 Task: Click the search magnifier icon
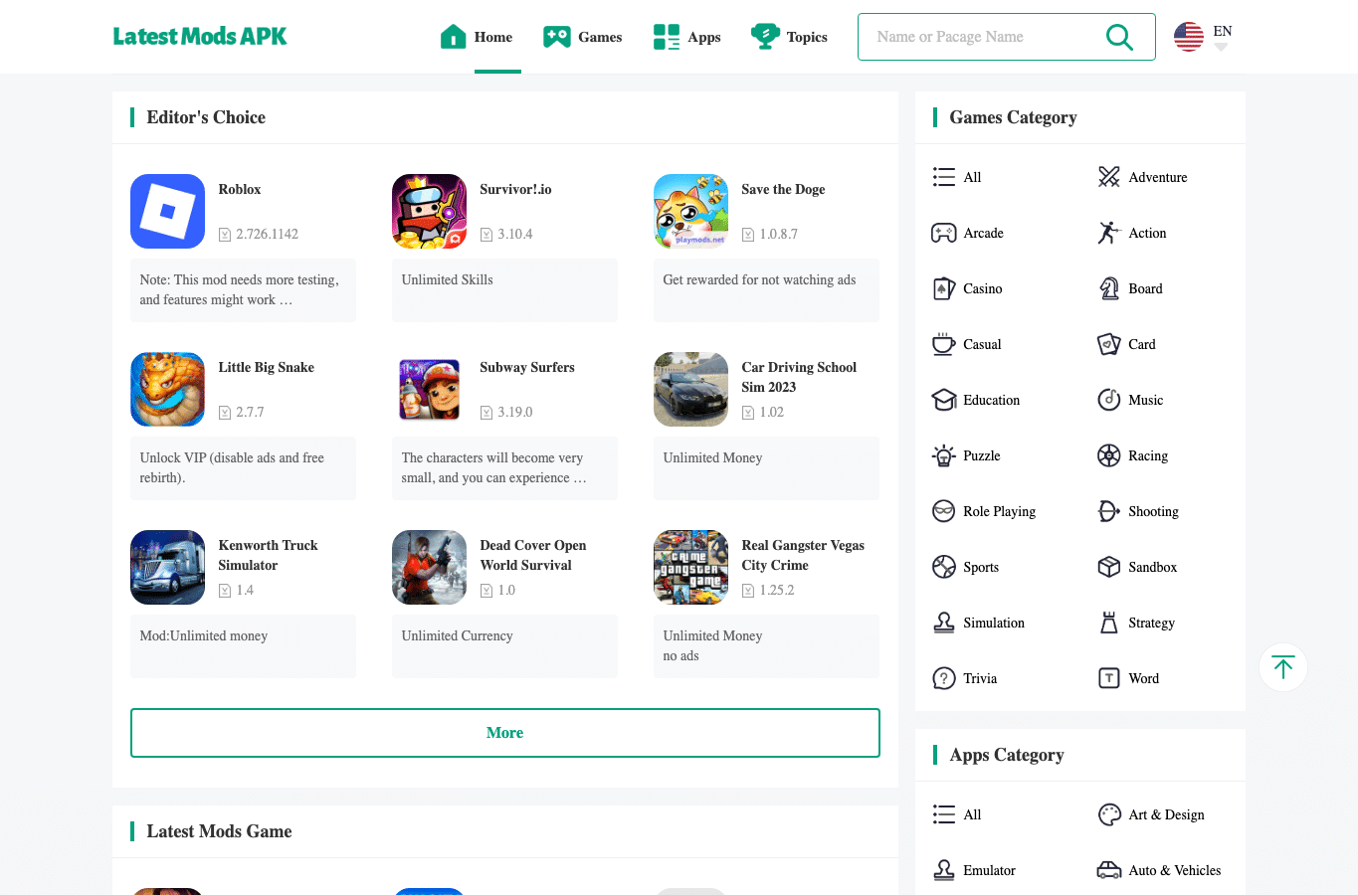pyautogui.click(x=1119, y=37)
